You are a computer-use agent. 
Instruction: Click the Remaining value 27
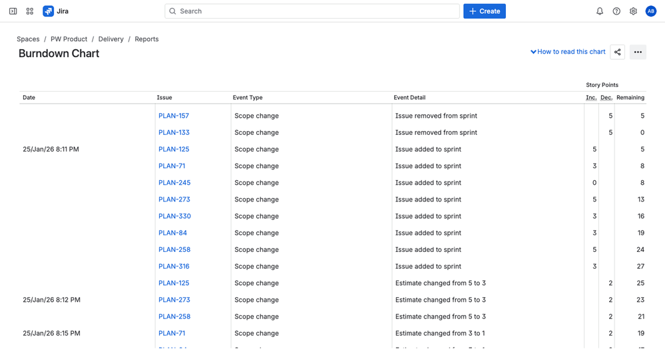tap(640, 267)
